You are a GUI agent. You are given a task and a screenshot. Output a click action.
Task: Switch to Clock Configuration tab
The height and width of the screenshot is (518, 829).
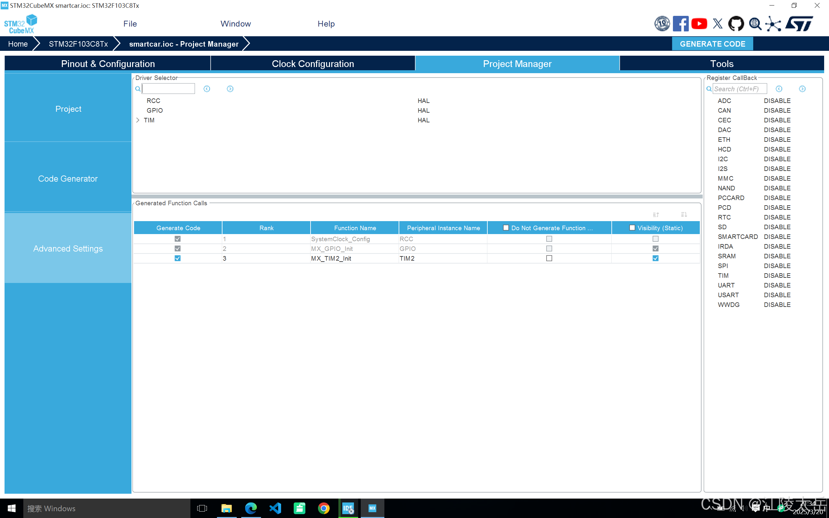pos(312,64)
